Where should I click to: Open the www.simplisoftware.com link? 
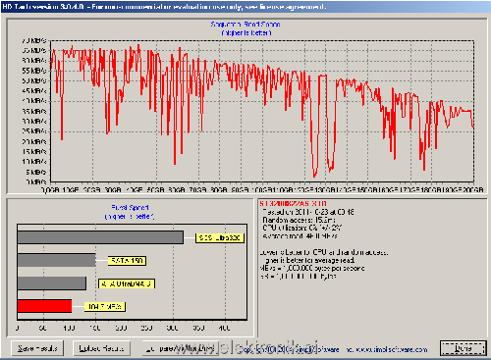click(392, 349)
